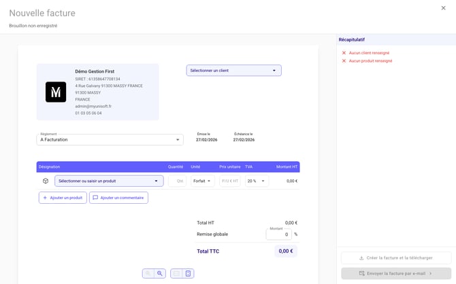456x284 pixels.
Task: Click Ajouter un commentaire button
Action: [118, 198]
